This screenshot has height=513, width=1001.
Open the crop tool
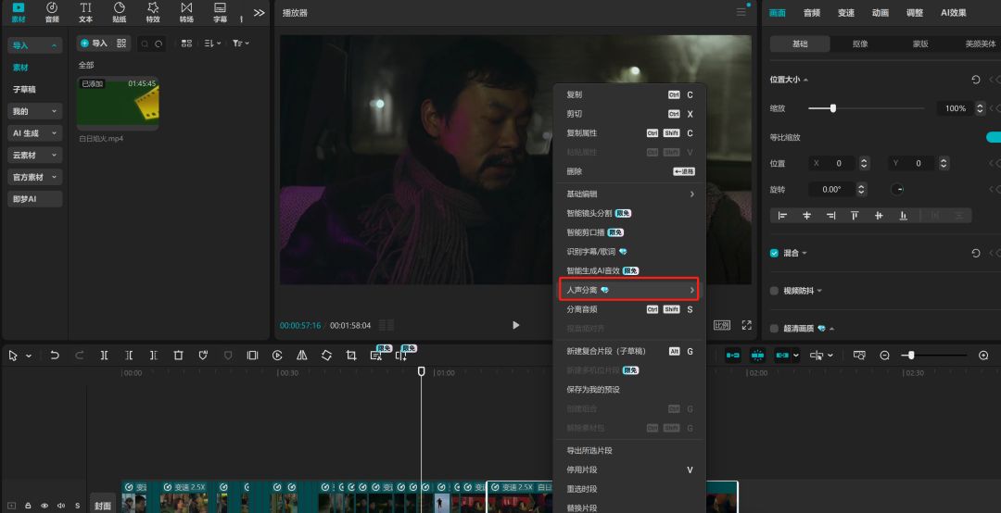[x=351, y=356]
